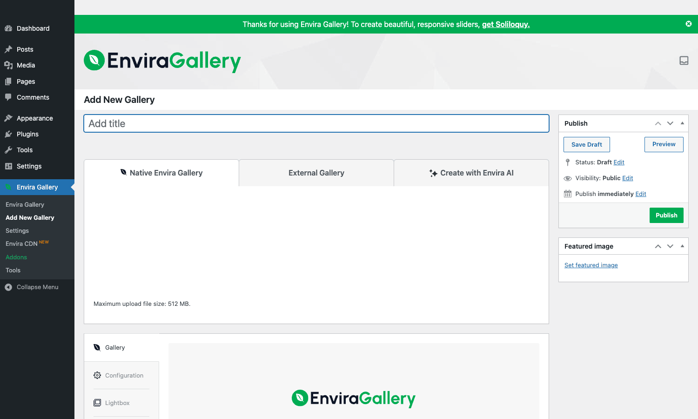The width and height of the screenshot is (698, 419).
Task: Click the Appearance paintbrush icon
Action: [x=8, y=118]
